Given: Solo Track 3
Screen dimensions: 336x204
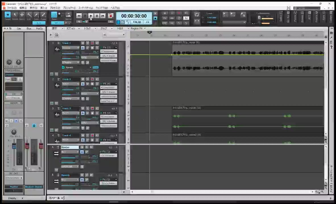Looking at the screenshot, I should coord(88,109).
